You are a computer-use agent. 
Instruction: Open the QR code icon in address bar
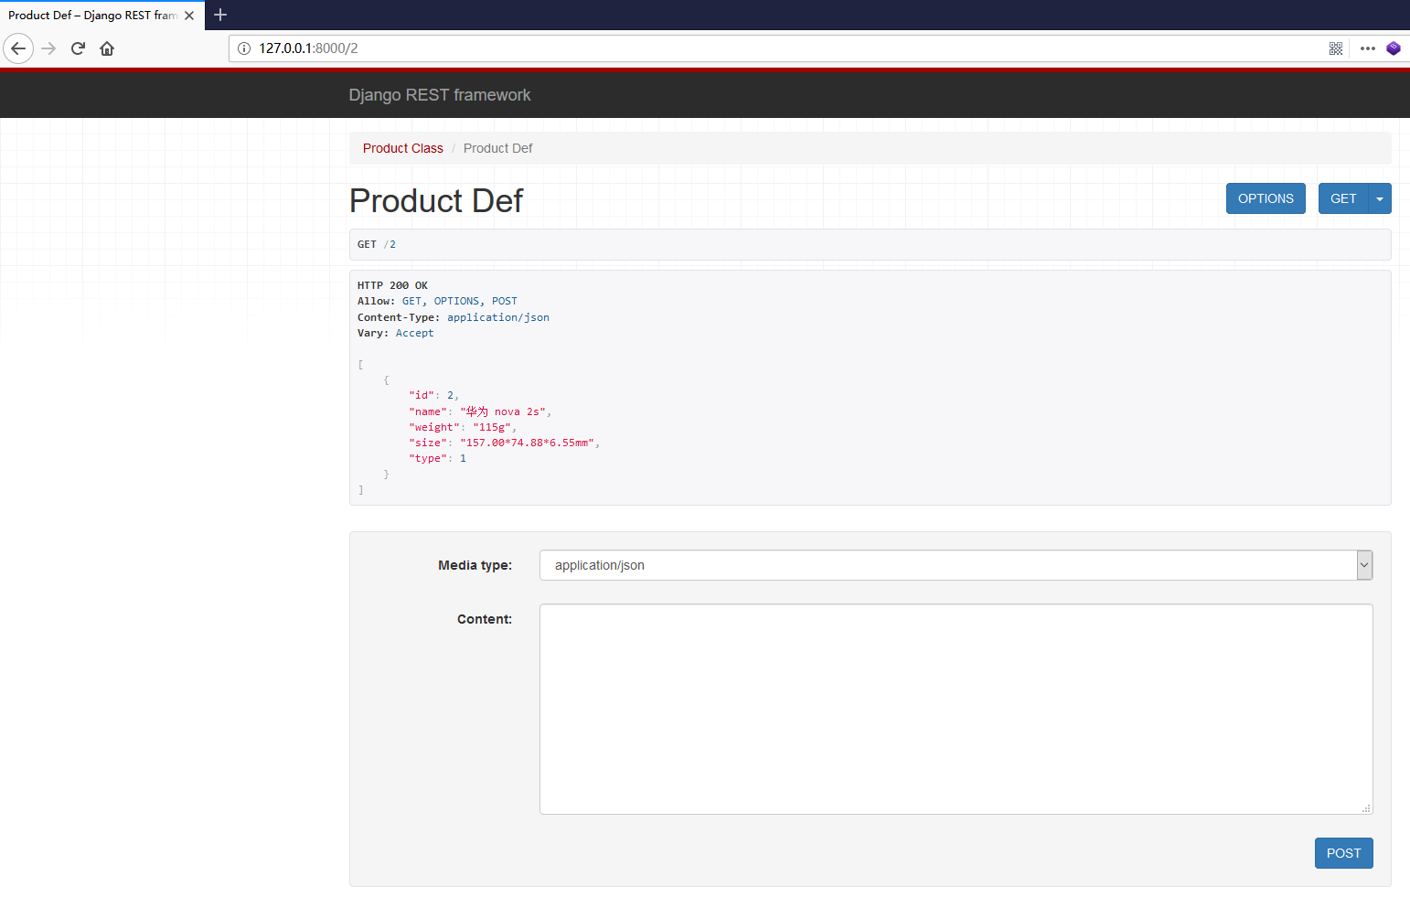click(x=1336, y=48)
